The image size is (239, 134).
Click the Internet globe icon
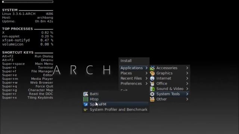[152, 79]
